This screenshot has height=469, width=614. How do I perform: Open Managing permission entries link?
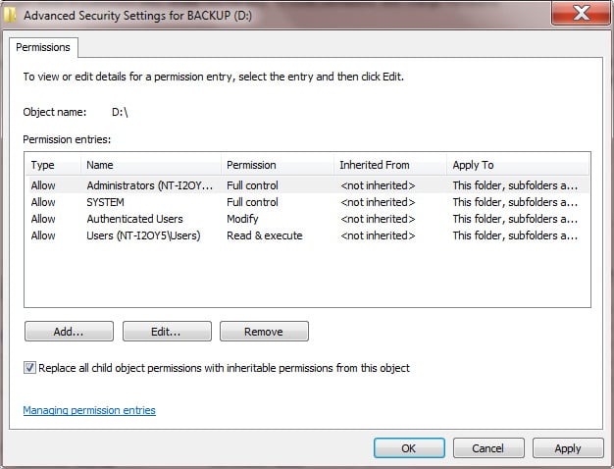coord(89,410)
